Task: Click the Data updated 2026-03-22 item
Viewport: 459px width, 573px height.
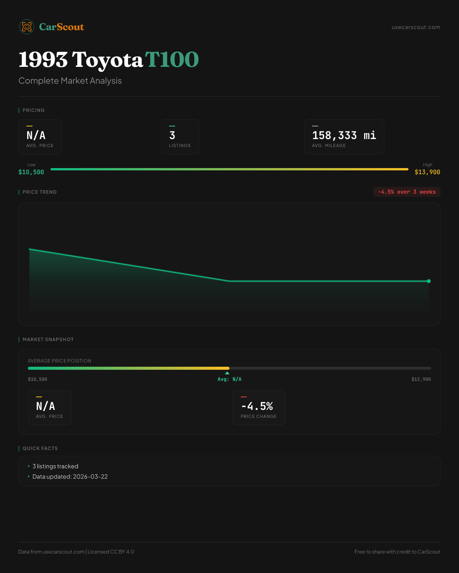Action: pyautogui.click(x=70, y=477)
